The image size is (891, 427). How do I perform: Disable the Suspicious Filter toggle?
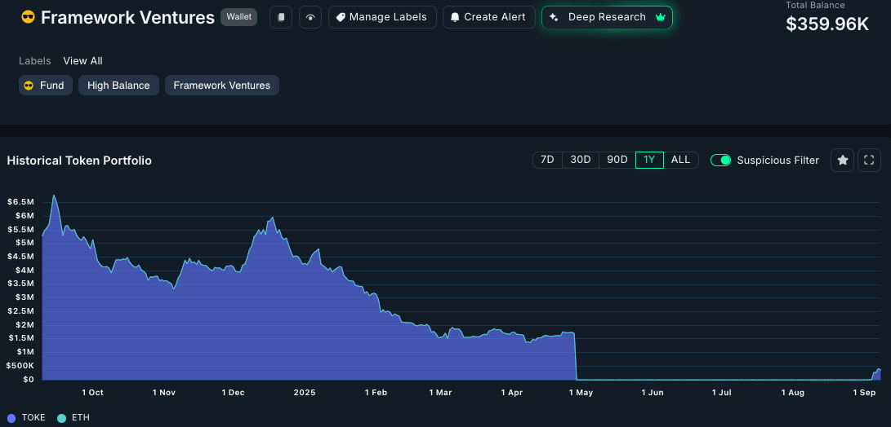click(720, 160)
